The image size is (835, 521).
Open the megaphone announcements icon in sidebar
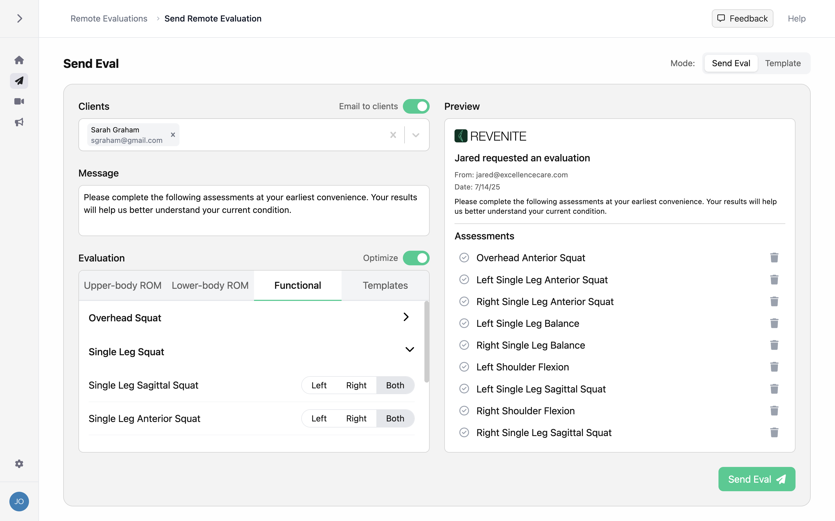coord(19,122)
